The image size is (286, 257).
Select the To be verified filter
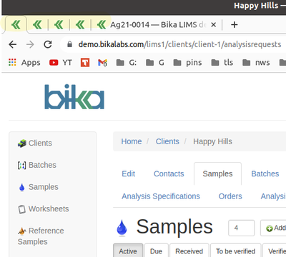click(x=236, y=251)
